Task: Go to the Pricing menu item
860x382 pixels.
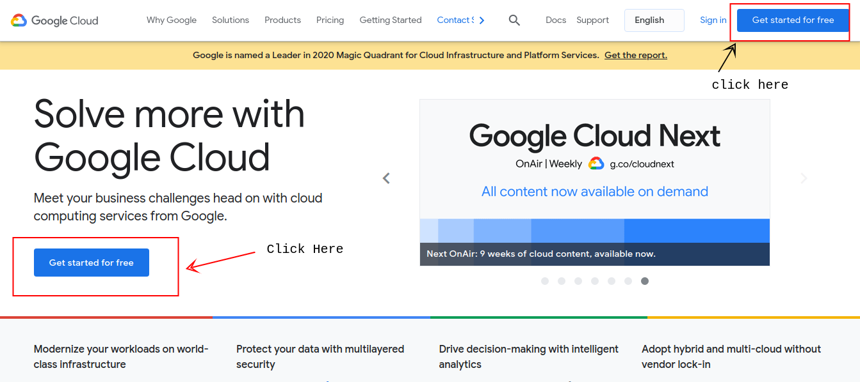Action: click(x=330, y=20)
